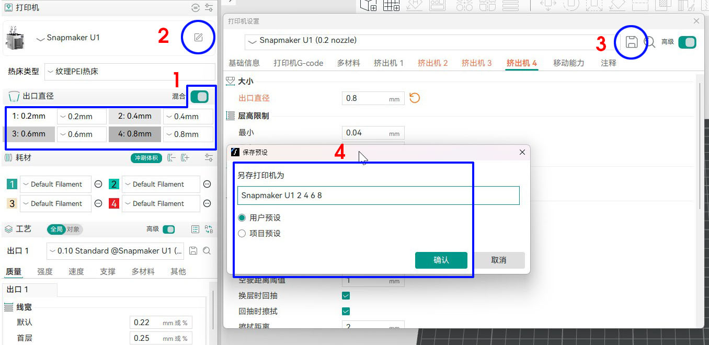The image size is (709, 345).
Task: Click the 注释 tab
Action: tap(609, 63)
